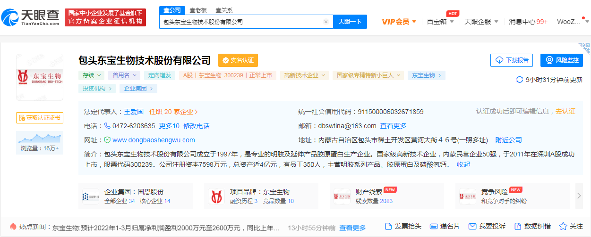
Task: Open the 企业集团 tag
Action: point(138,89)
